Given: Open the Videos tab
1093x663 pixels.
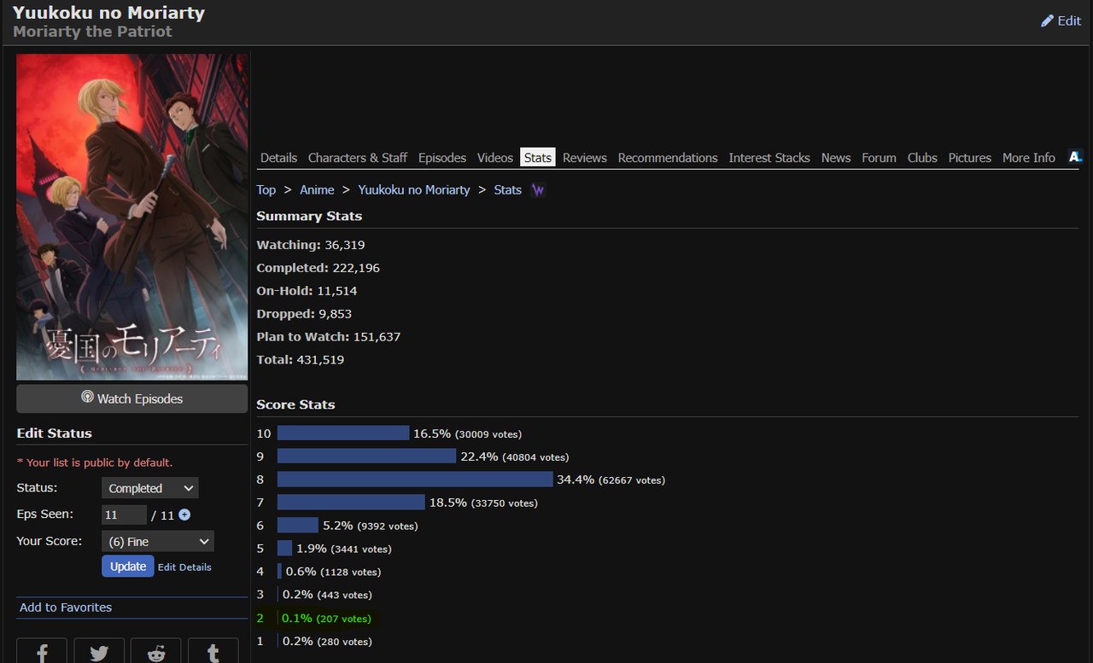Looking at the screenshot, I should 495,158.
